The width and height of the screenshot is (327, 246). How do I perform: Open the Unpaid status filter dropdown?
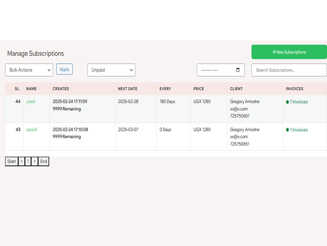coord(111,70)
